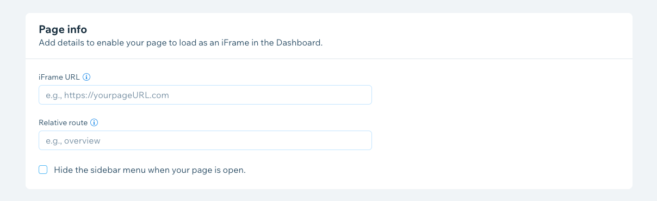Click the 'Hide the sidebar menu' checkbox label text

(x=150, y=170)
